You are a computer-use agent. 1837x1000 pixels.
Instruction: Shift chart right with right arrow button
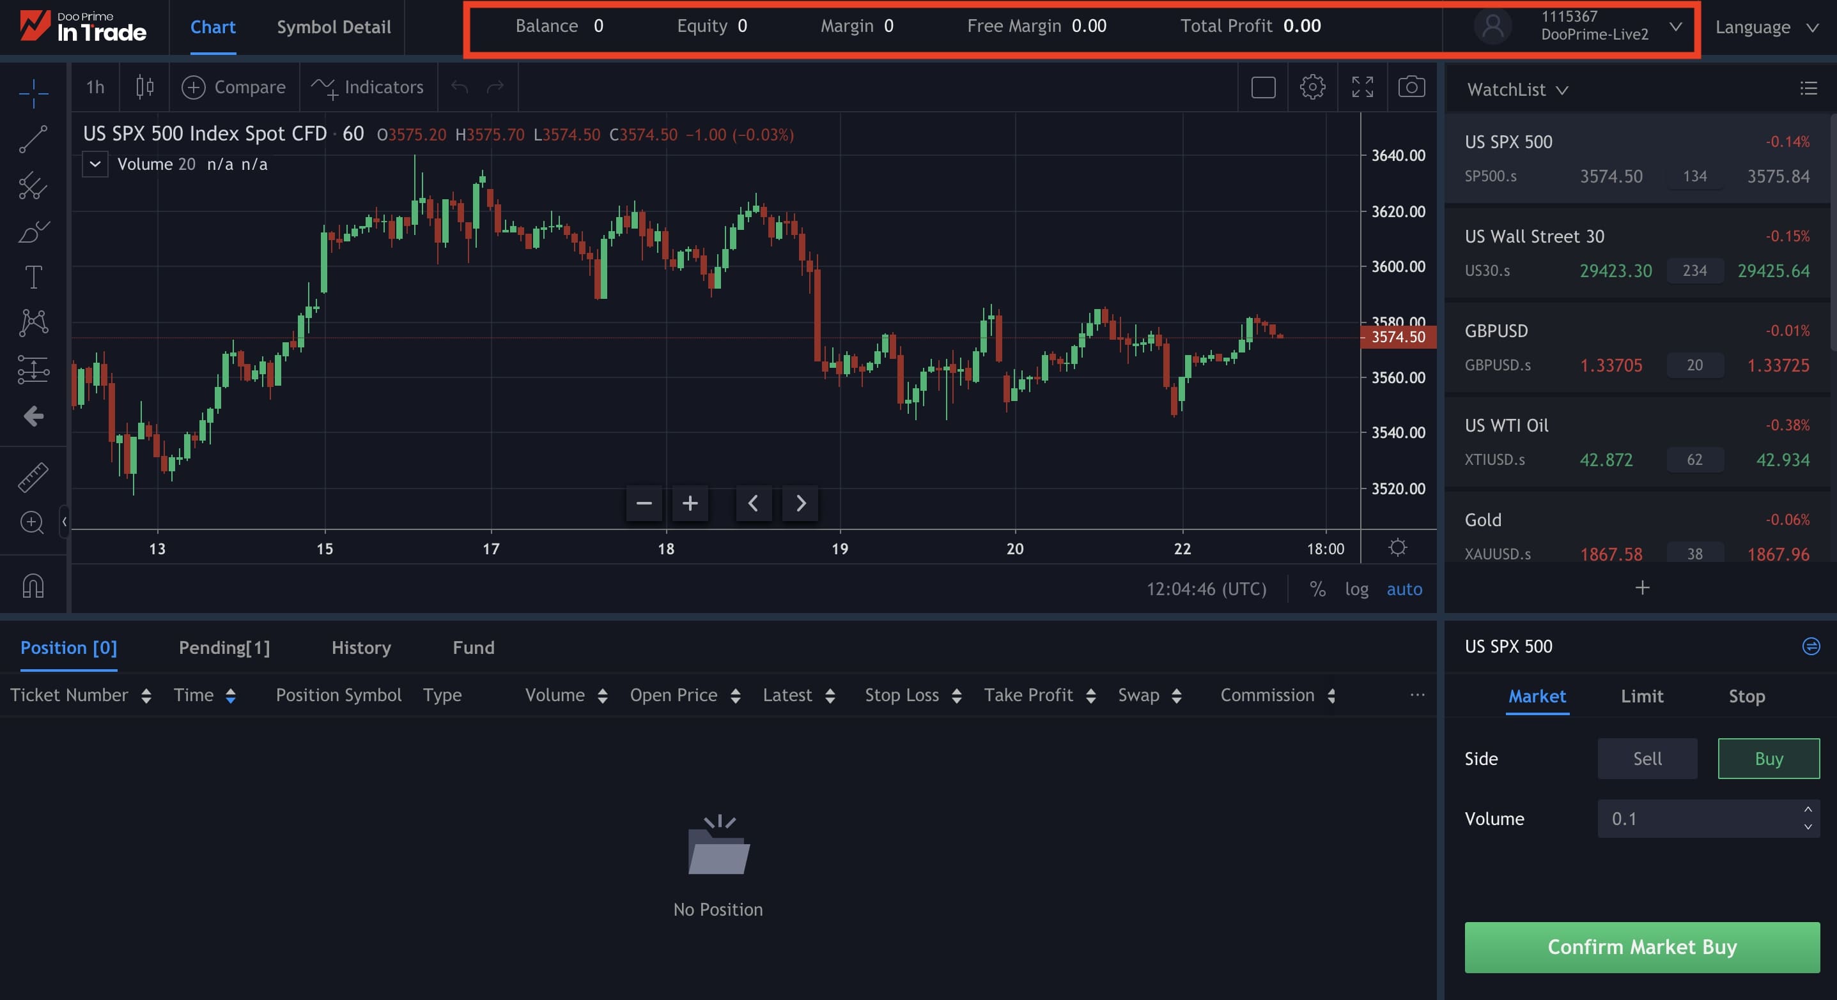pos(800,504)
